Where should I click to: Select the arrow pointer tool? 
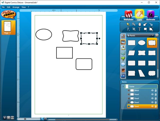(x=128, y=24)
